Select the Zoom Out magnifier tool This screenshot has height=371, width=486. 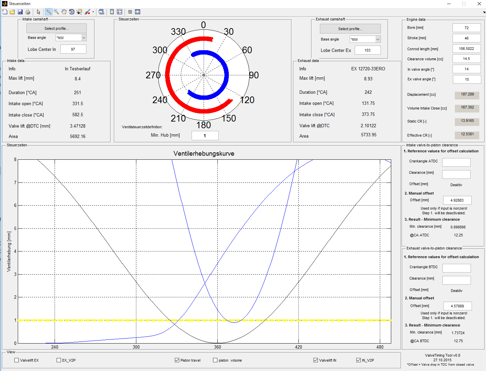[x=56, y=12]
